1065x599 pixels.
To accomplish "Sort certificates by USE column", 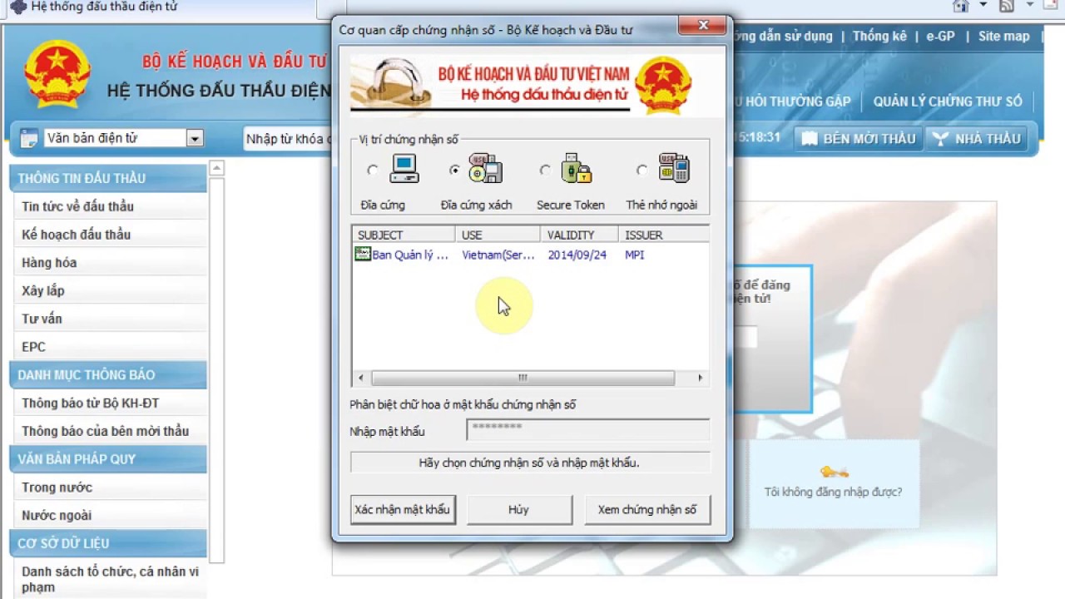I will point(498,235).
